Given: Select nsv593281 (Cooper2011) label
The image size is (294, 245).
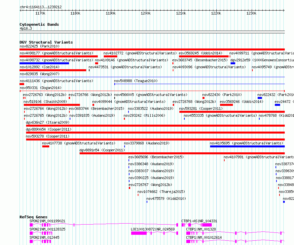Looking at the screenshot, I should pos(201,108).
